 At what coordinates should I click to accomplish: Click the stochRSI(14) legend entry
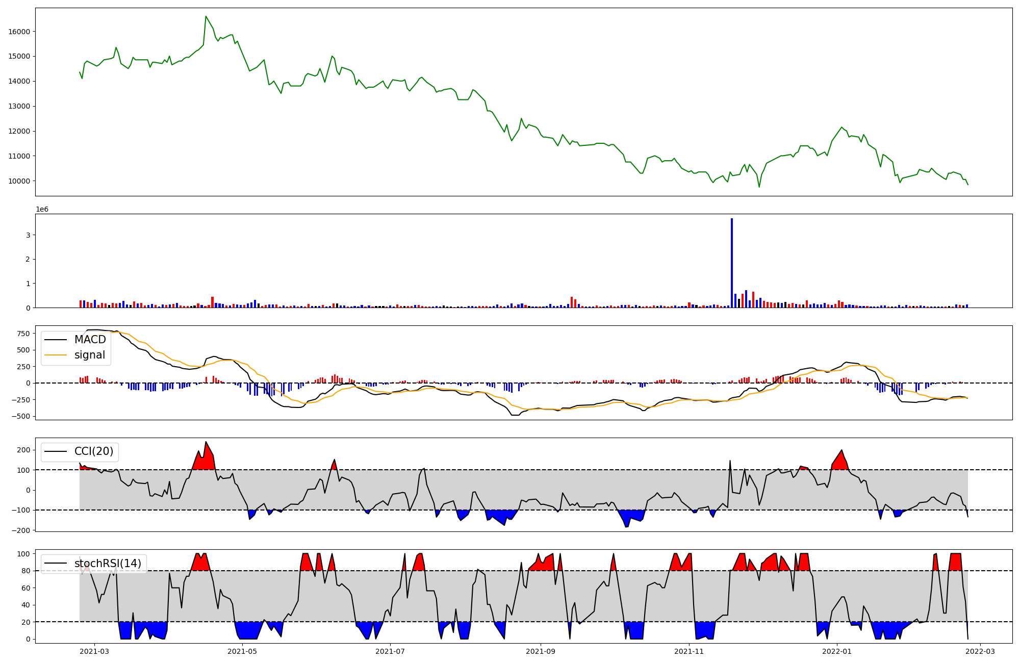[x=108, y=564]
